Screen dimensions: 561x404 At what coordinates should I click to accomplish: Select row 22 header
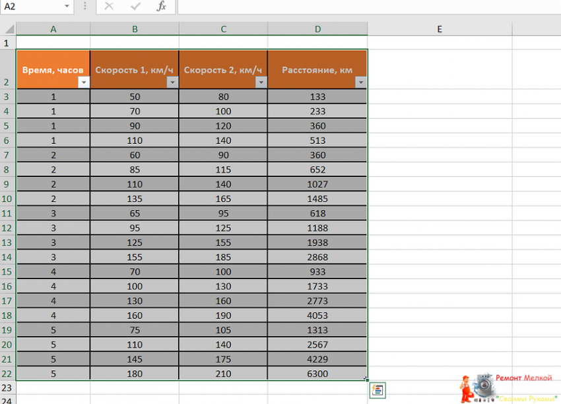point(8,374)
